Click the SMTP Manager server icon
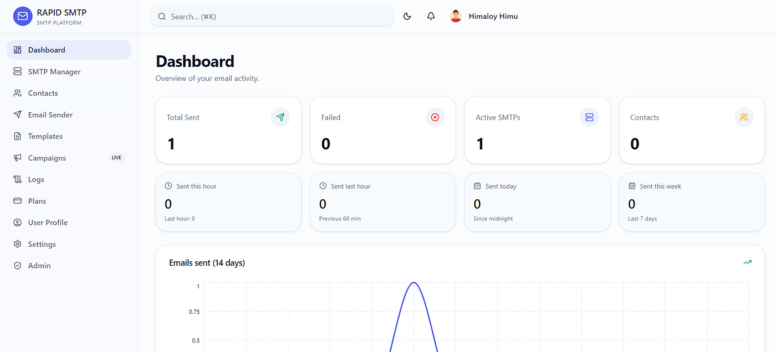776x352 pixels. (17, 71)
